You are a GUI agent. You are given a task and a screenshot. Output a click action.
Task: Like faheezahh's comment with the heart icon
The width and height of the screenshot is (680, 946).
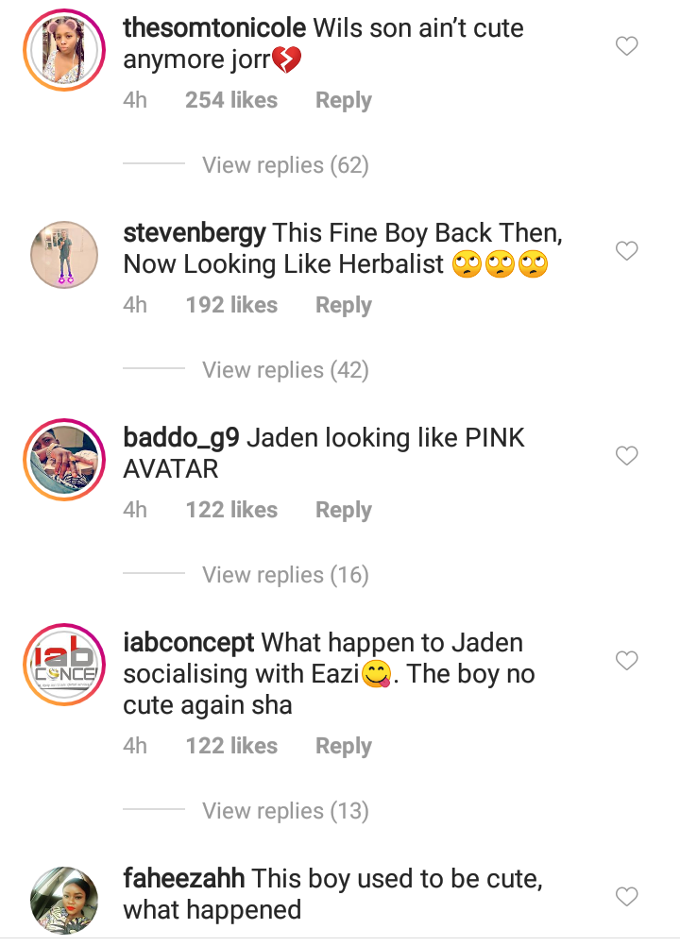pyautogui.click(x=626, y=897)
